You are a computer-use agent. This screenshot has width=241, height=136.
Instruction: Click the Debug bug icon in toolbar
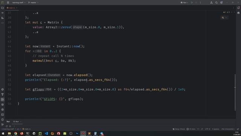(196, 3)
